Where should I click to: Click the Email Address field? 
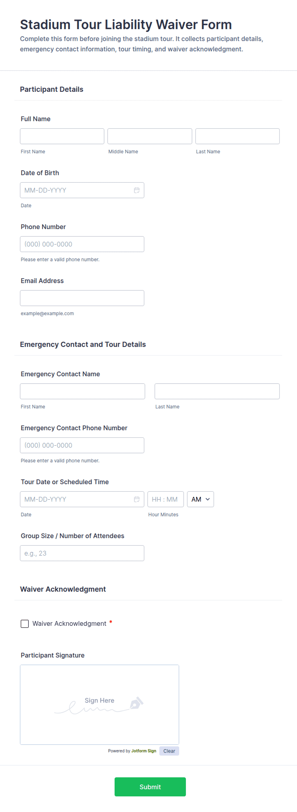82,298
